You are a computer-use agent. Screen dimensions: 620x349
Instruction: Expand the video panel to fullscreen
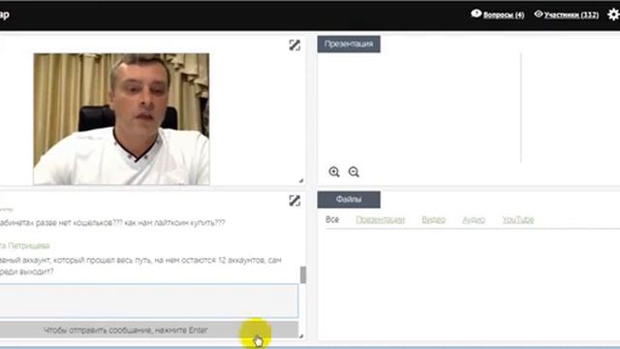point(294,46)
